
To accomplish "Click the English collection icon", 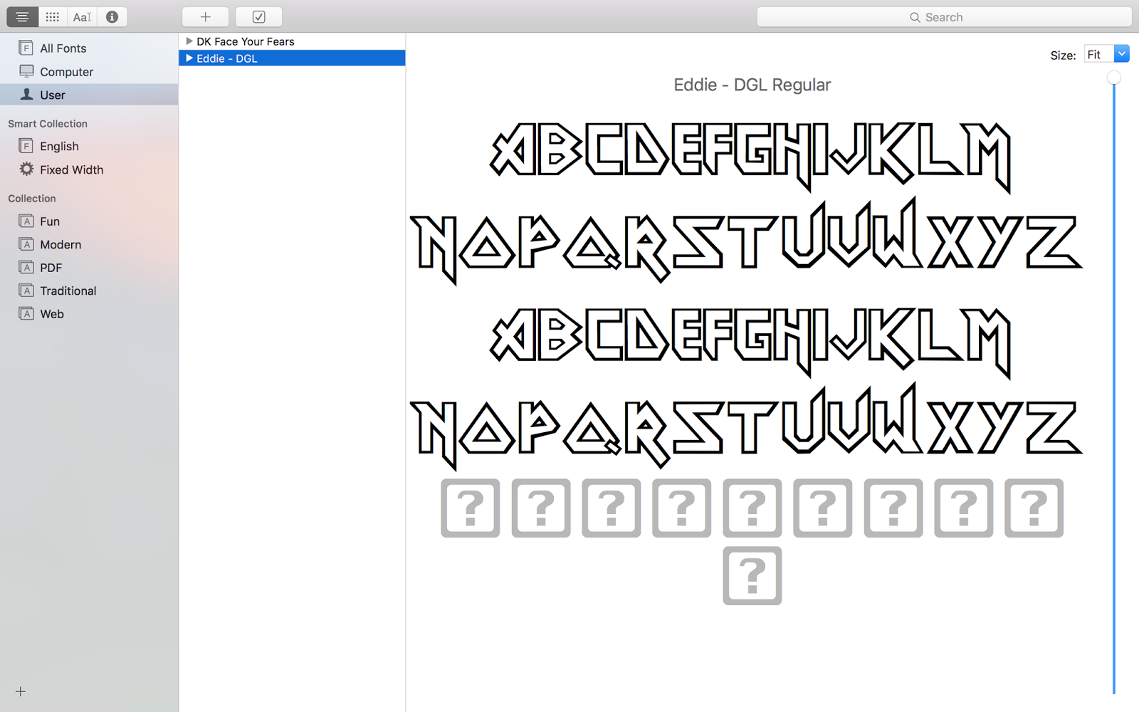I will click(26, 146).
